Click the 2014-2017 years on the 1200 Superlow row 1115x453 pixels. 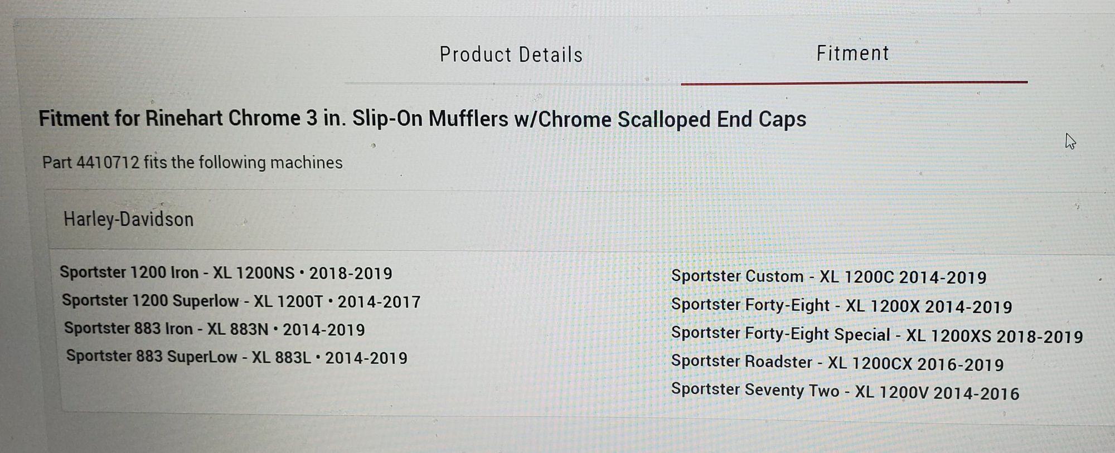[x=379, y=302]
